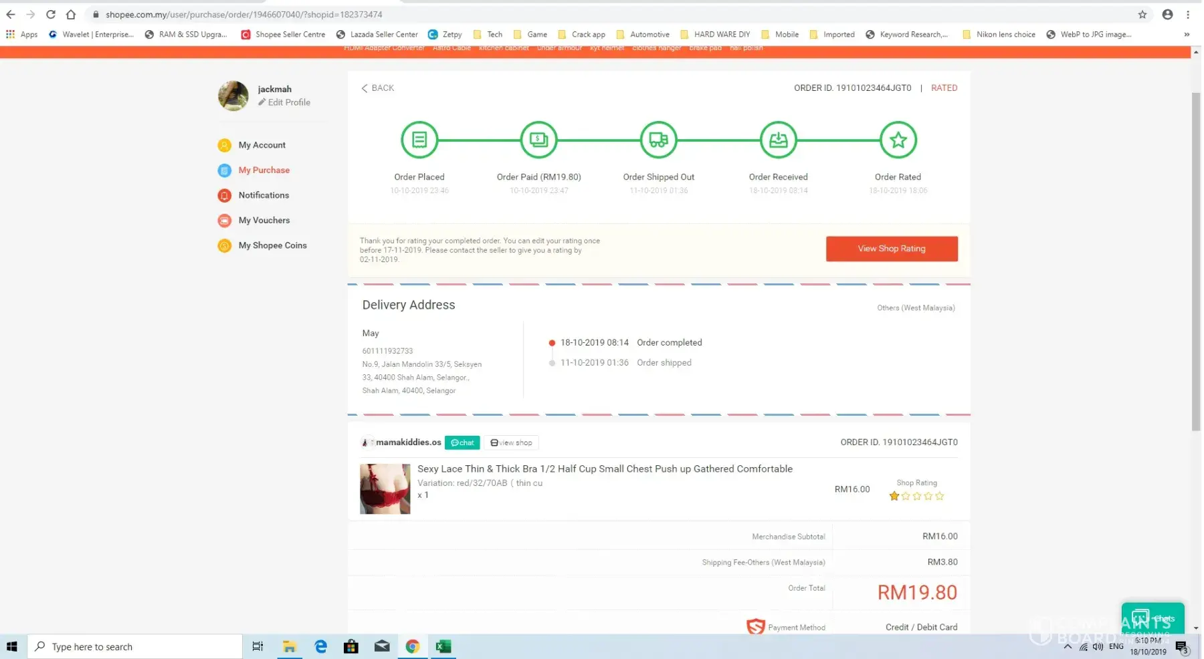
Task: Bookmark page with star icon
Action: (x=1142, y=15)
